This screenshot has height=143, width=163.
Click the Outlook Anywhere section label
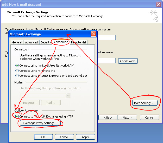point(26,110)
